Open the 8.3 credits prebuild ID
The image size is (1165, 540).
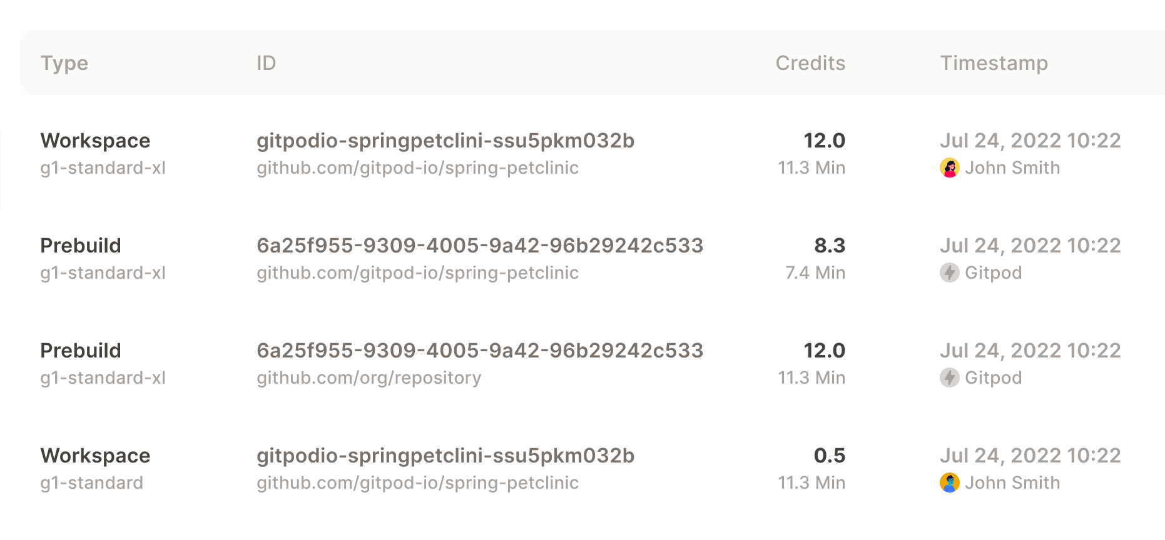tap(480, 246)
